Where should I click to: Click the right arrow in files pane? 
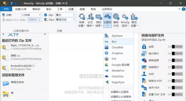pos(45,34)
